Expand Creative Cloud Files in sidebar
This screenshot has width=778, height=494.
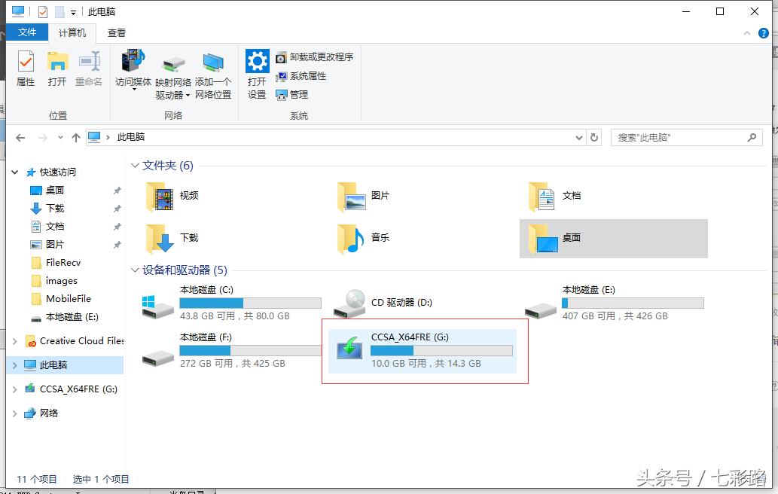14,340
